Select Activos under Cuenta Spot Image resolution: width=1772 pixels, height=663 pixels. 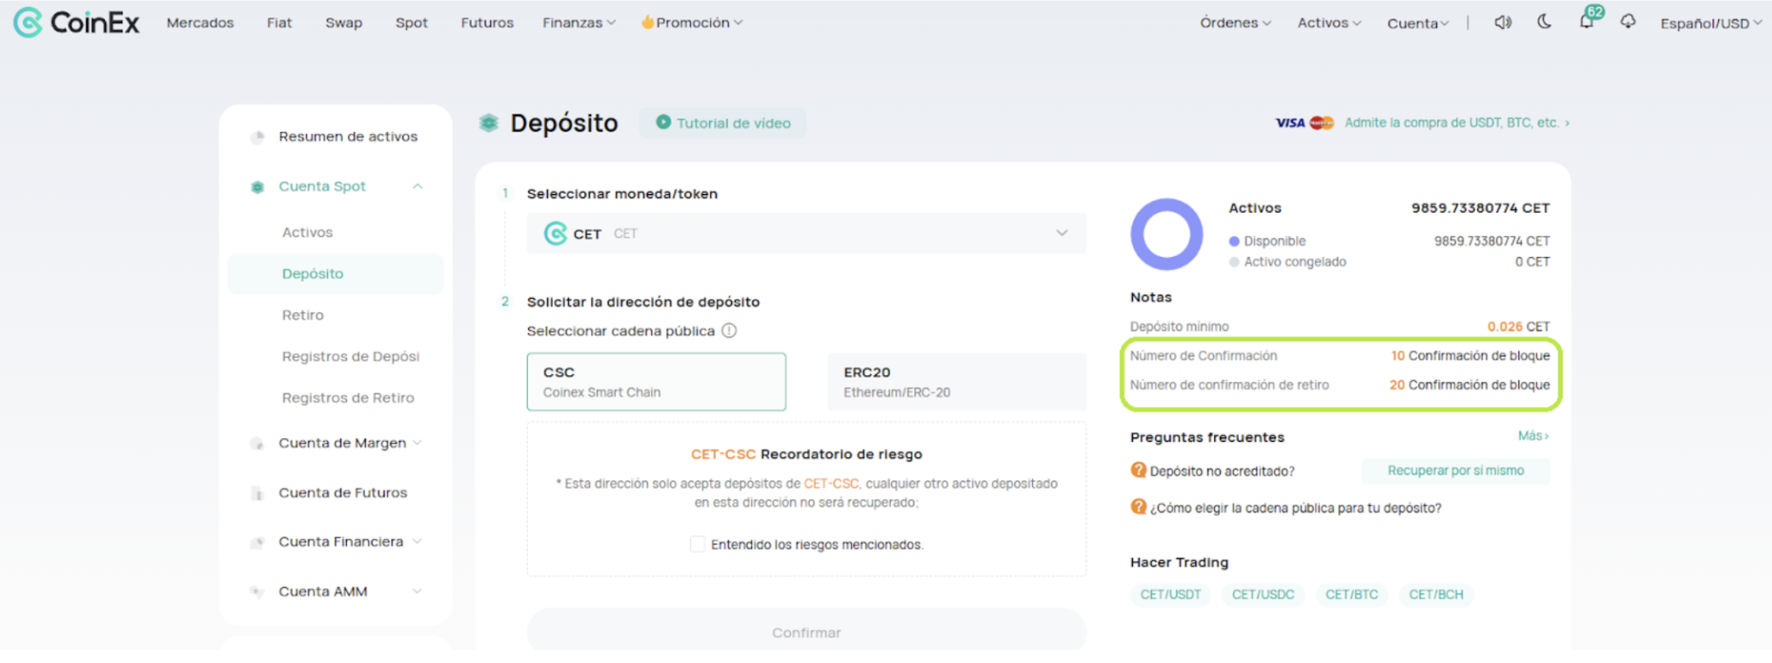[308, 232]
